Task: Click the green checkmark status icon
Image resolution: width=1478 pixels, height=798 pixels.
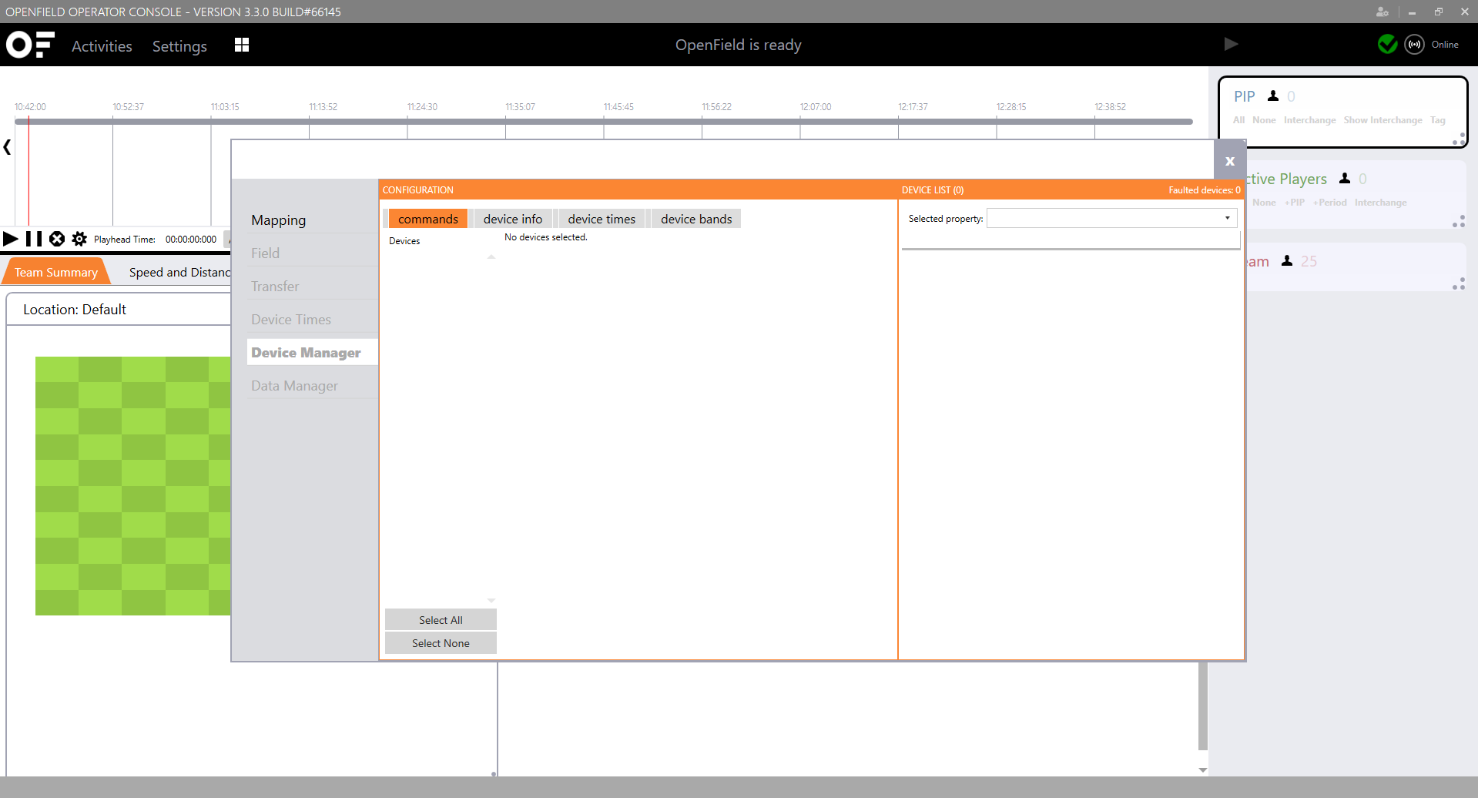Action: coord(1388,44)
